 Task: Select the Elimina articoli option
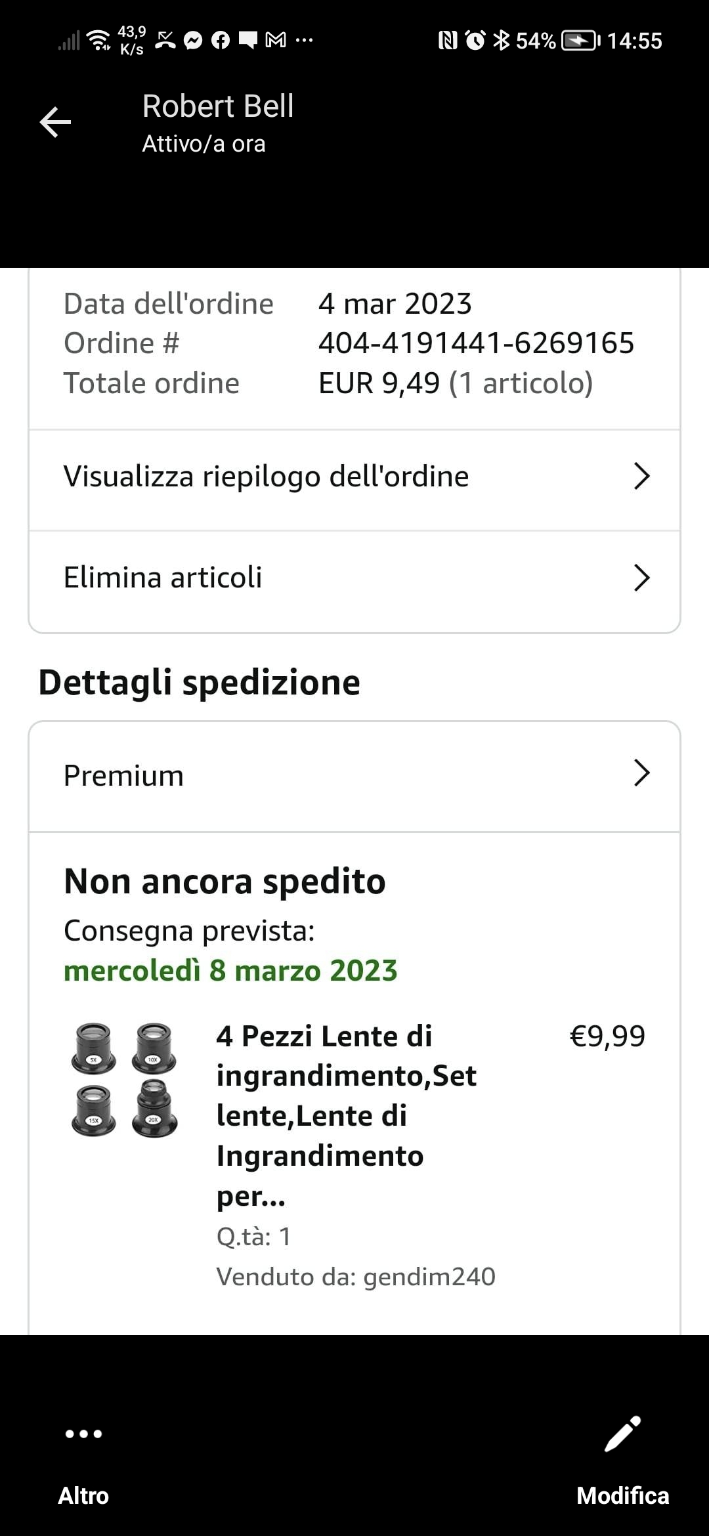pyautogui.click(x=163, y=578)
